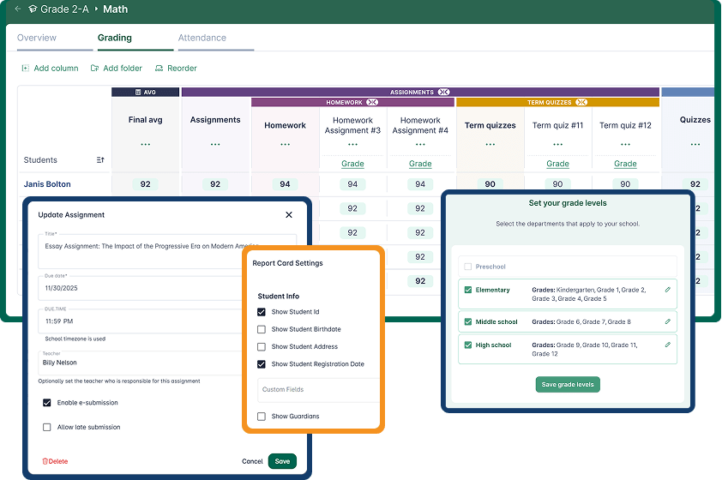Click the Save grade levels button
722x480 pixels.
point(568,385)
